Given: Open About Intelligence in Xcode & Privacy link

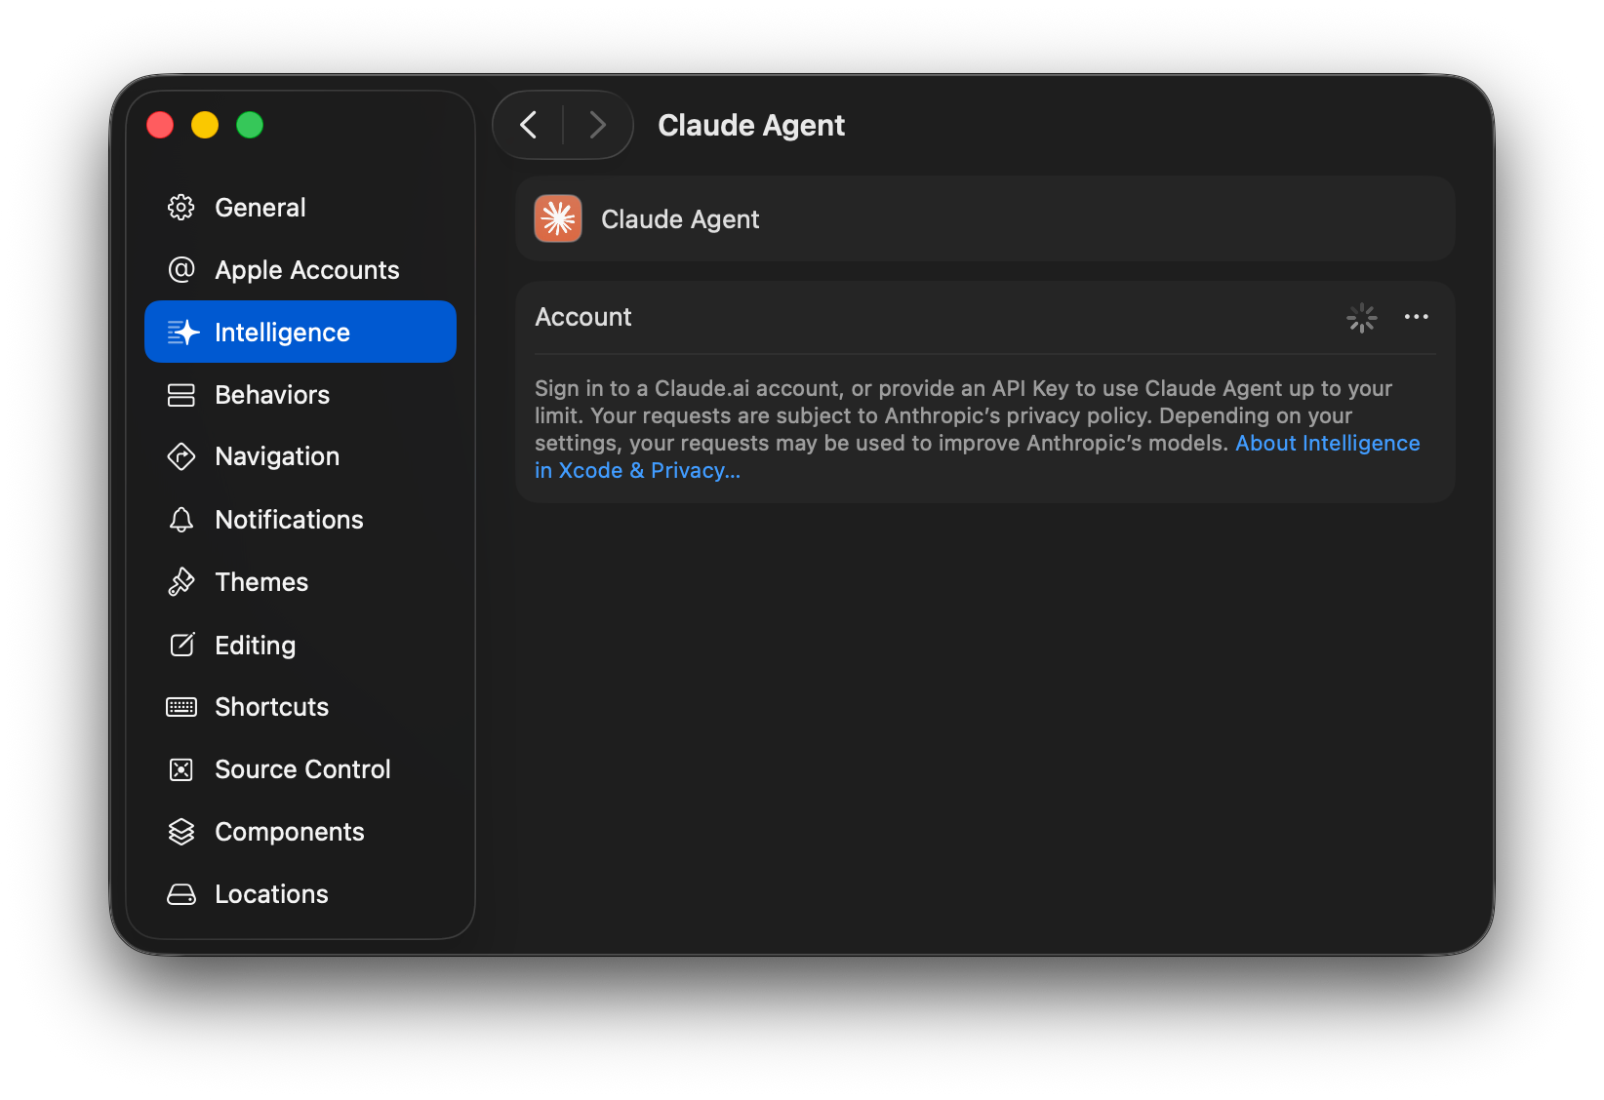Looking at the screenshot, I should click(1327, 444).
